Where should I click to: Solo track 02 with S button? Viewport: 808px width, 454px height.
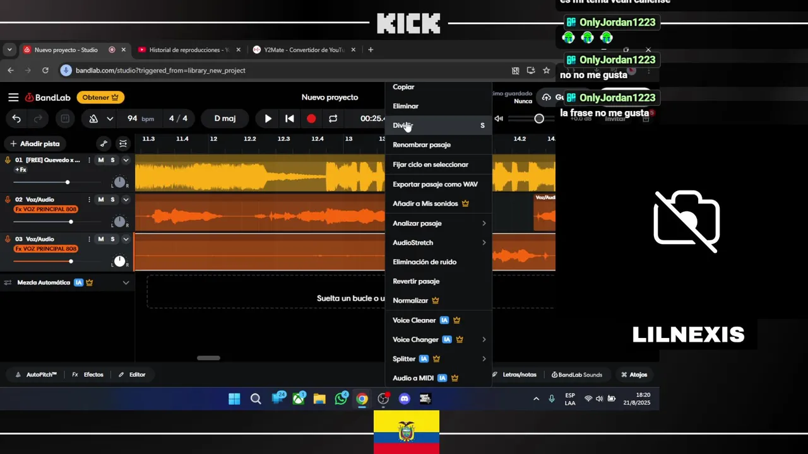coord(112,199)
